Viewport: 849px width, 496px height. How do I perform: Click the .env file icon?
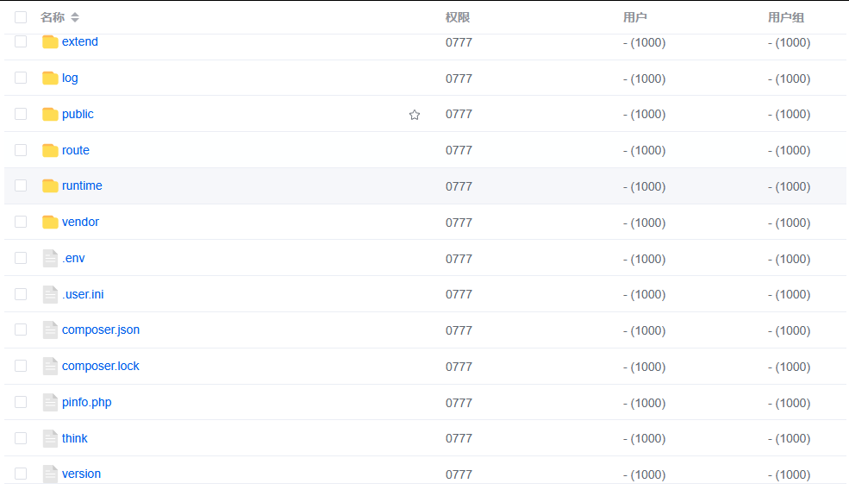coord(50,259)
